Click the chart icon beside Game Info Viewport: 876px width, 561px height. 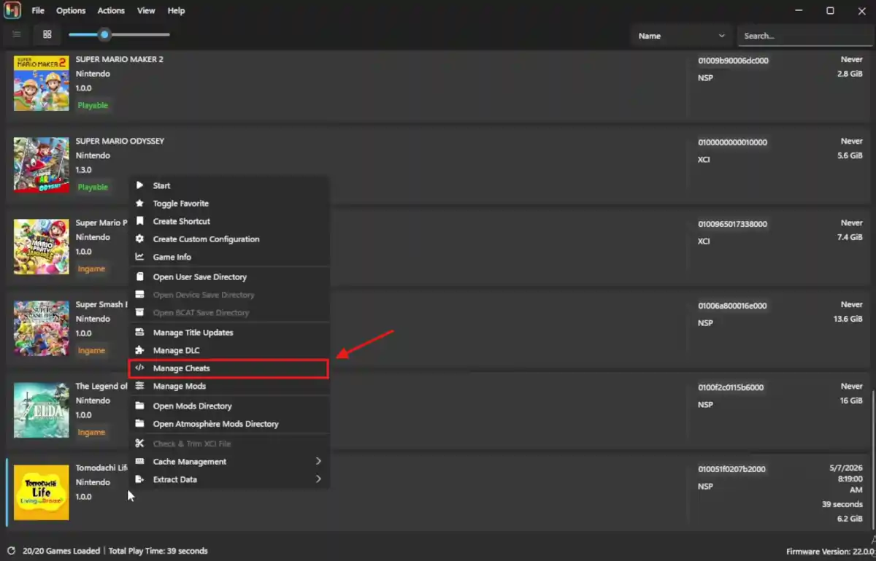coord(139,257)
